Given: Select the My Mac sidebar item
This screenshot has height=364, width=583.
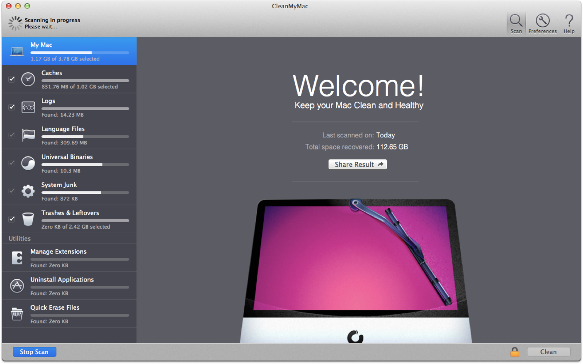Looking at the screenshot, I should tap(69, 51).
